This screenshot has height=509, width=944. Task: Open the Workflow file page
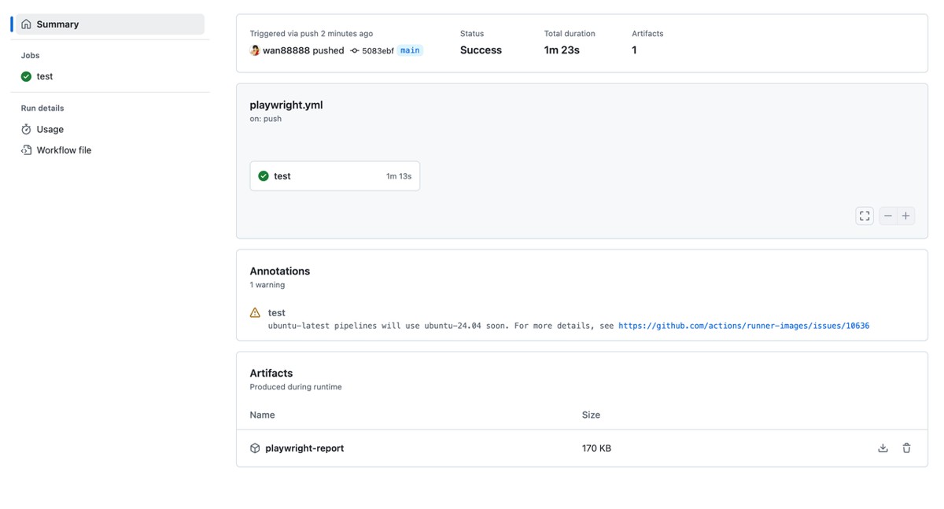(64, 150)
